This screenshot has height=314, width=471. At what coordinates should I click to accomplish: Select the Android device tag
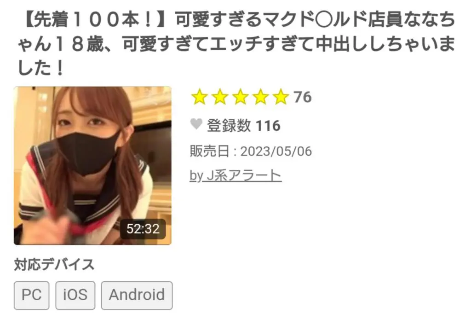point(137,295)
